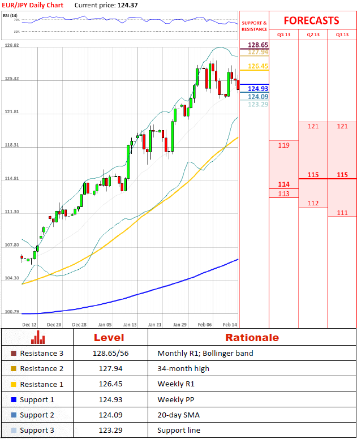Image resolution: width=357 pixels, height=439 pixels.
Task: Click the 126.45 yellow level label
Action: point(258,66)
